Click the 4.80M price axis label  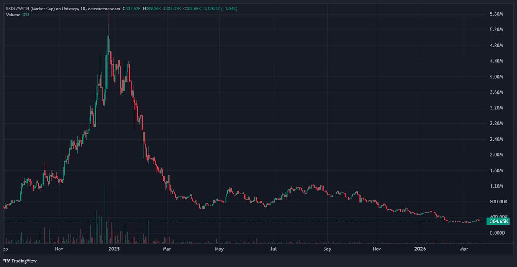497,46
